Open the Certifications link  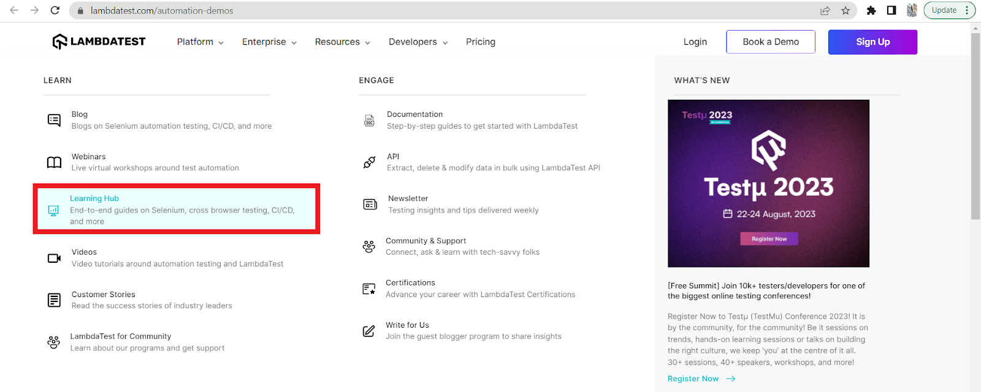tap(411, 283)
